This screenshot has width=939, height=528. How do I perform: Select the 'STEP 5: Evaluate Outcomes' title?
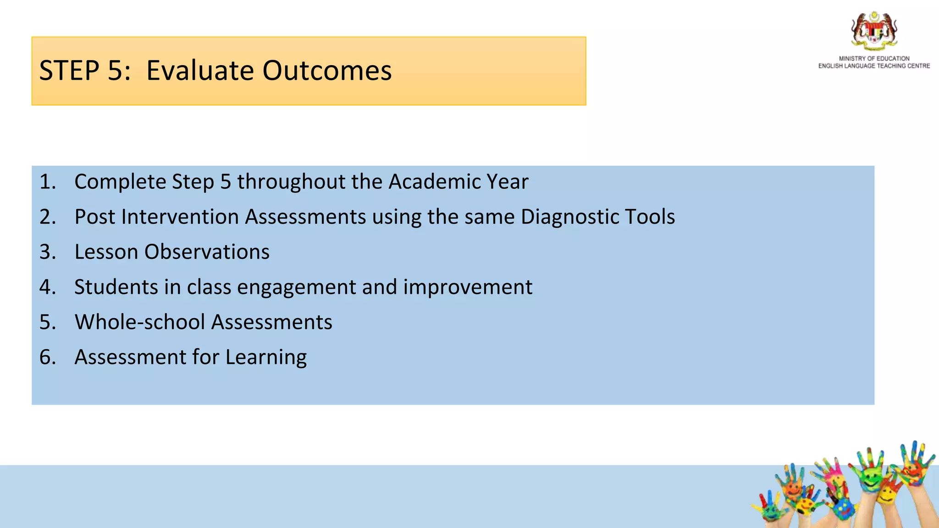pos(215,71)
